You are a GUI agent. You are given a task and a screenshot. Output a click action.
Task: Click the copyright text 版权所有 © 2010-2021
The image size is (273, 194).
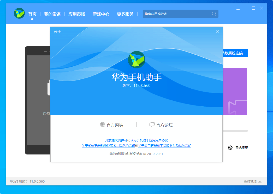(x=146, y=154)
